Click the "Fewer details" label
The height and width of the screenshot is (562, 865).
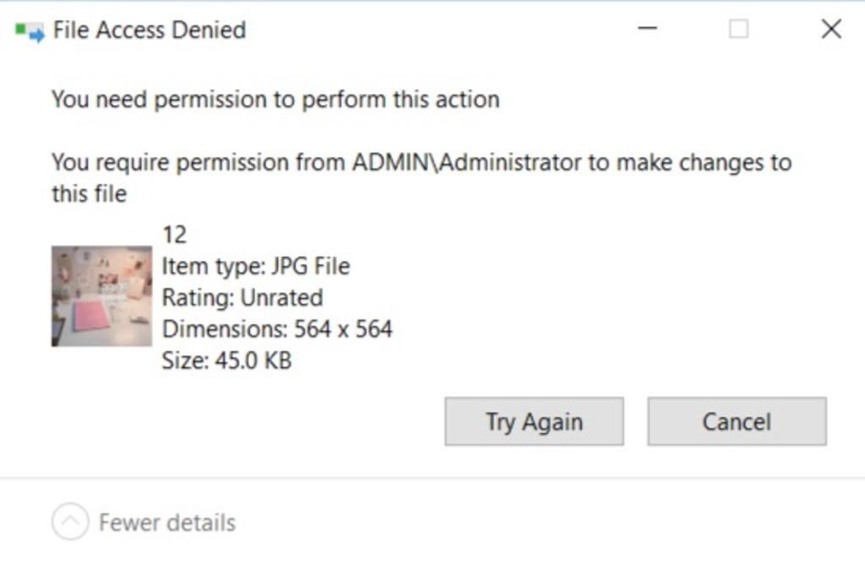167,522
